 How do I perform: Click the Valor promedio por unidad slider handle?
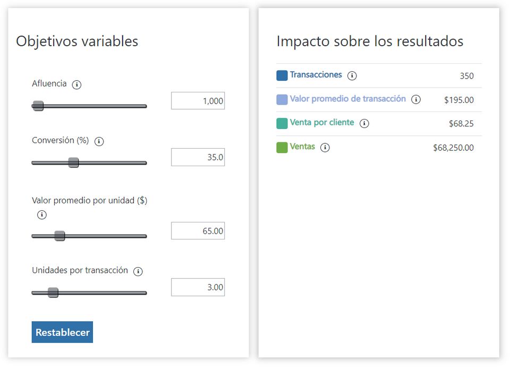click(59, 236)
